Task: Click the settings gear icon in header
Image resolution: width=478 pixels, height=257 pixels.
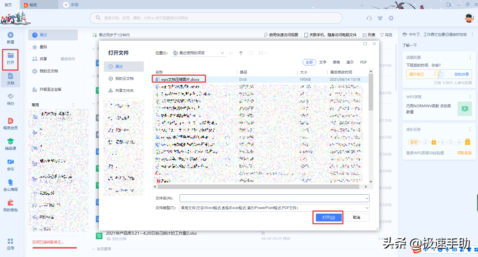Action: (x=391, y=18)
